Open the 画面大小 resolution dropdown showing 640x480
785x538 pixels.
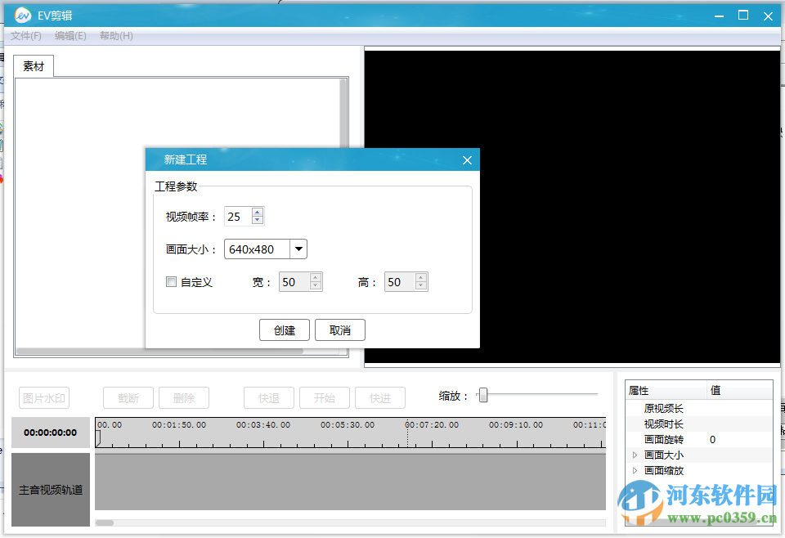(298, 249)
